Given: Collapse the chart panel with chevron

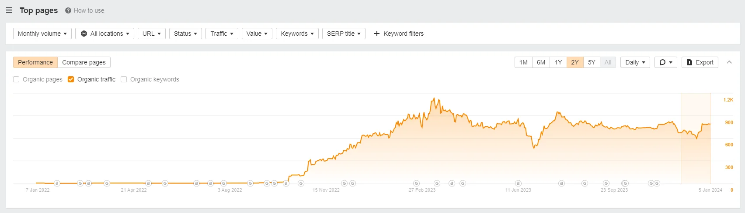Looking at the screenshot, I should coord(729,62).
